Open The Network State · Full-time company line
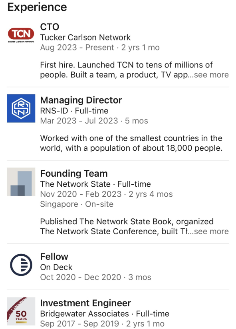The height and width of the screenshot is (329, 236). tap(95, 184)
